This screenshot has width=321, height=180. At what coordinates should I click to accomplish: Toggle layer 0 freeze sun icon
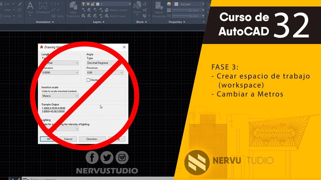point(88,4)
